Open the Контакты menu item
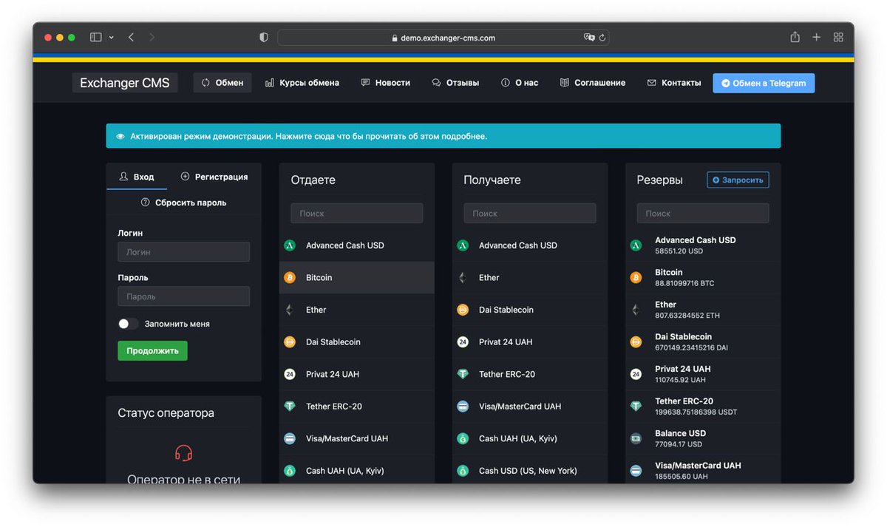 pos(674,83)
